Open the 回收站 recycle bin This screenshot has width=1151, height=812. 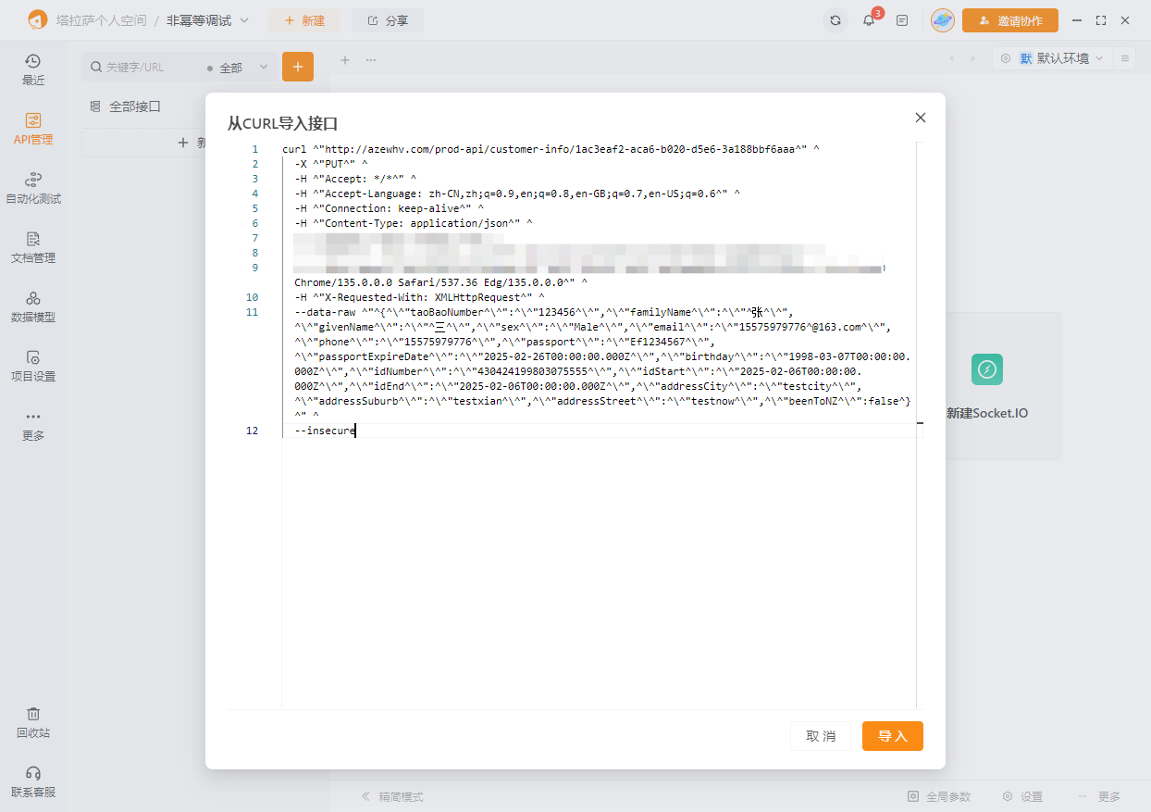(32, 722)
